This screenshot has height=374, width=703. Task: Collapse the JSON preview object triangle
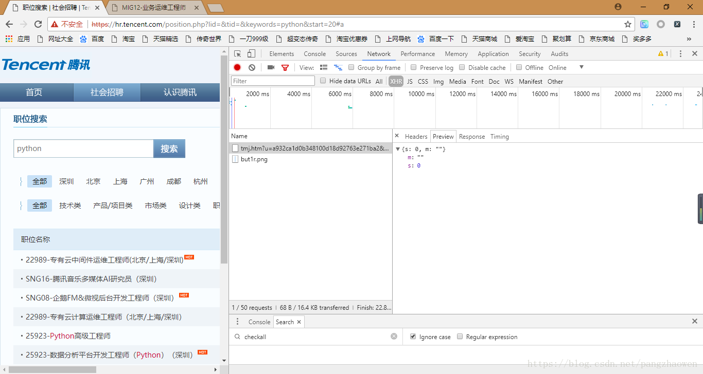click(x=398, y=149)
